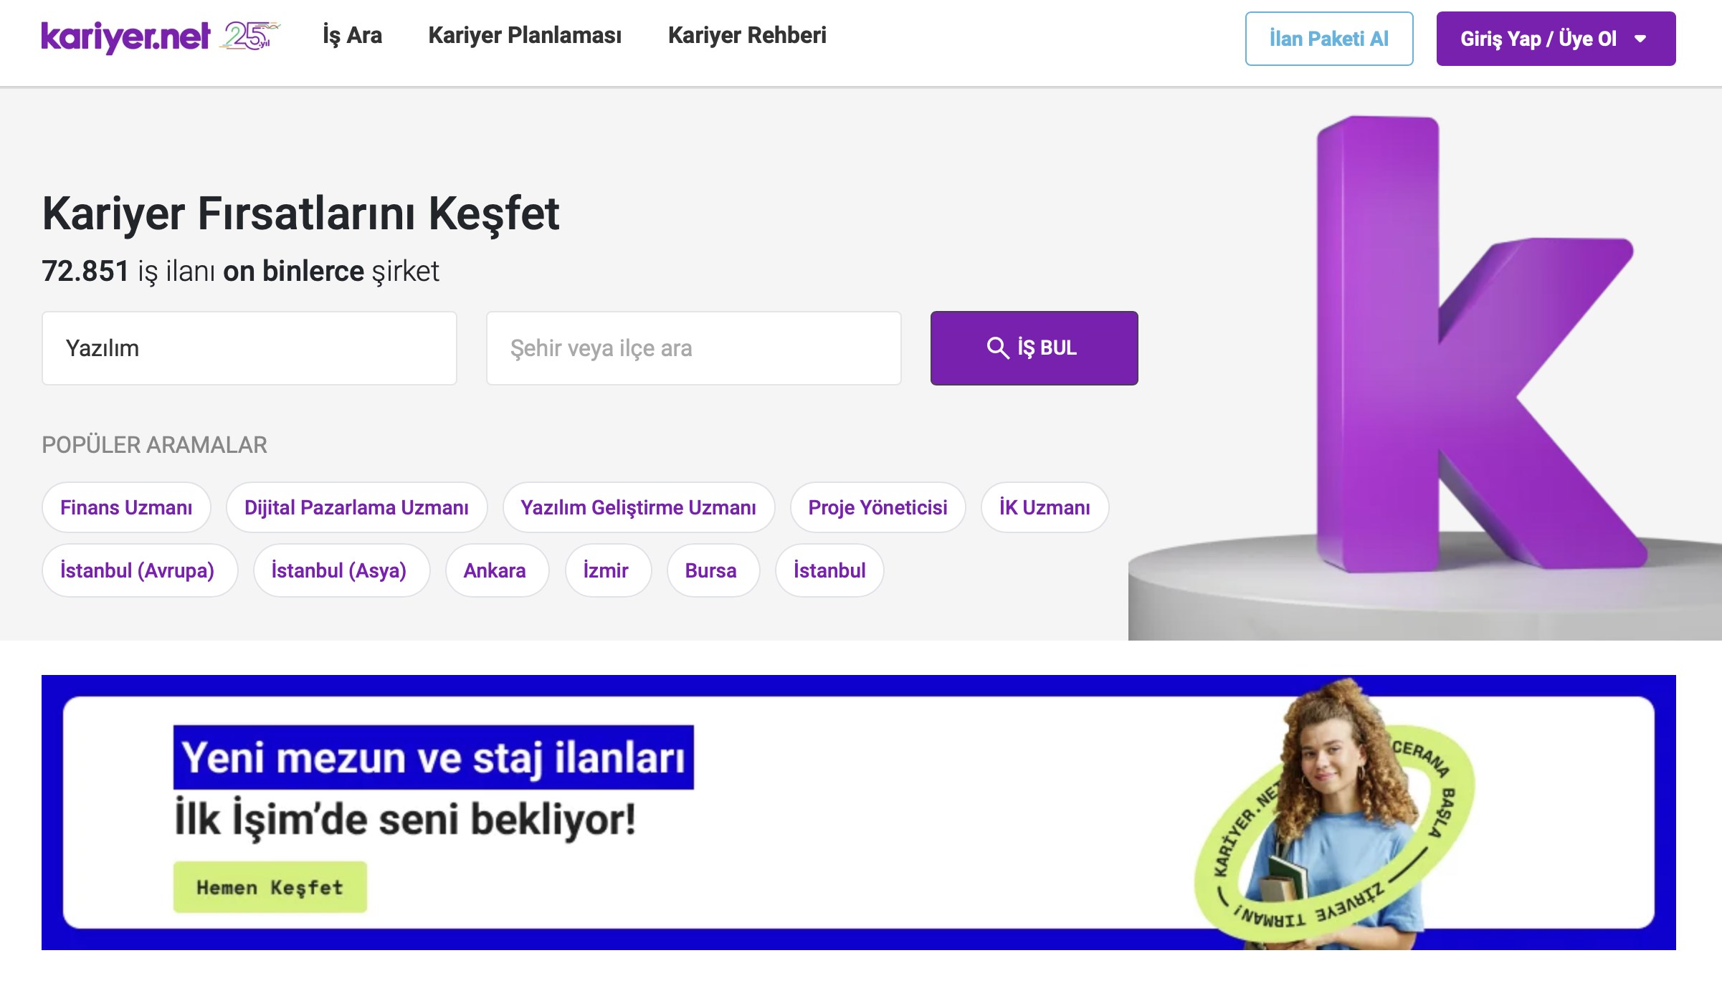Screen dimensions: 1722x996
Task: Pick the Proje Yöneticisi search chip
Action: coord(877,507)
